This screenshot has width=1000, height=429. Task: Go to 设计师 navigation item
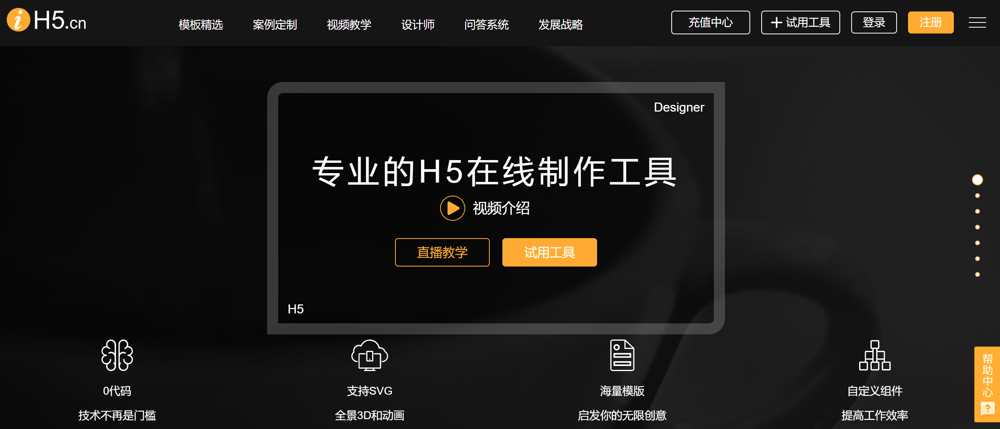pos(418,24)
